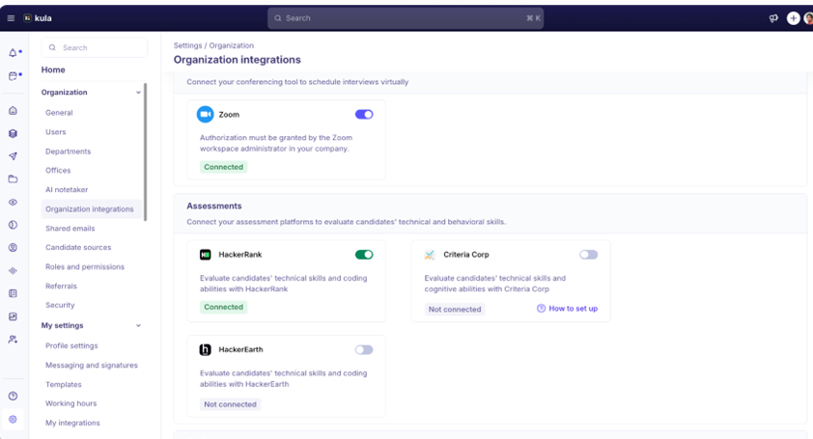Enable the Criteria Corp toggle
Viewport: 813px width, 439px height.
[x=588, y=255]
